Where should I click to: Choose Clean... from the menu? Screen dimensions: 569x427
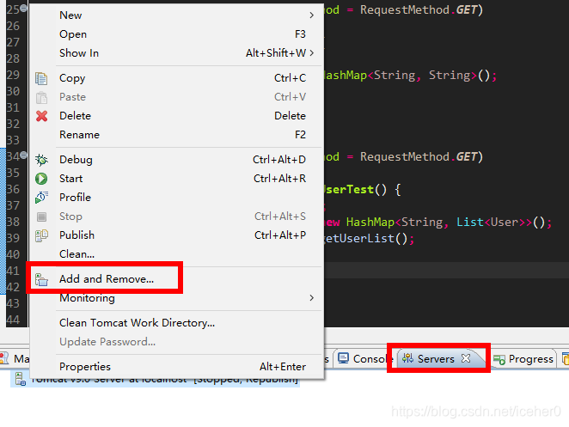[176, 254]
